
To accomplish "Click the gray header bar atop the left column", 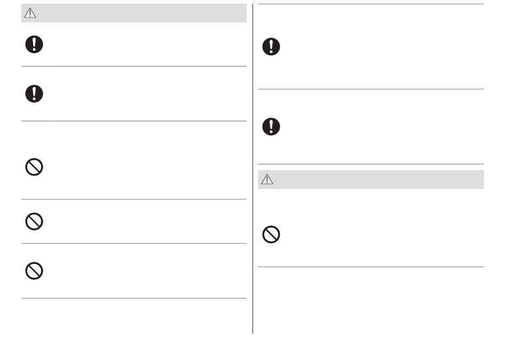I will [133, 13].
